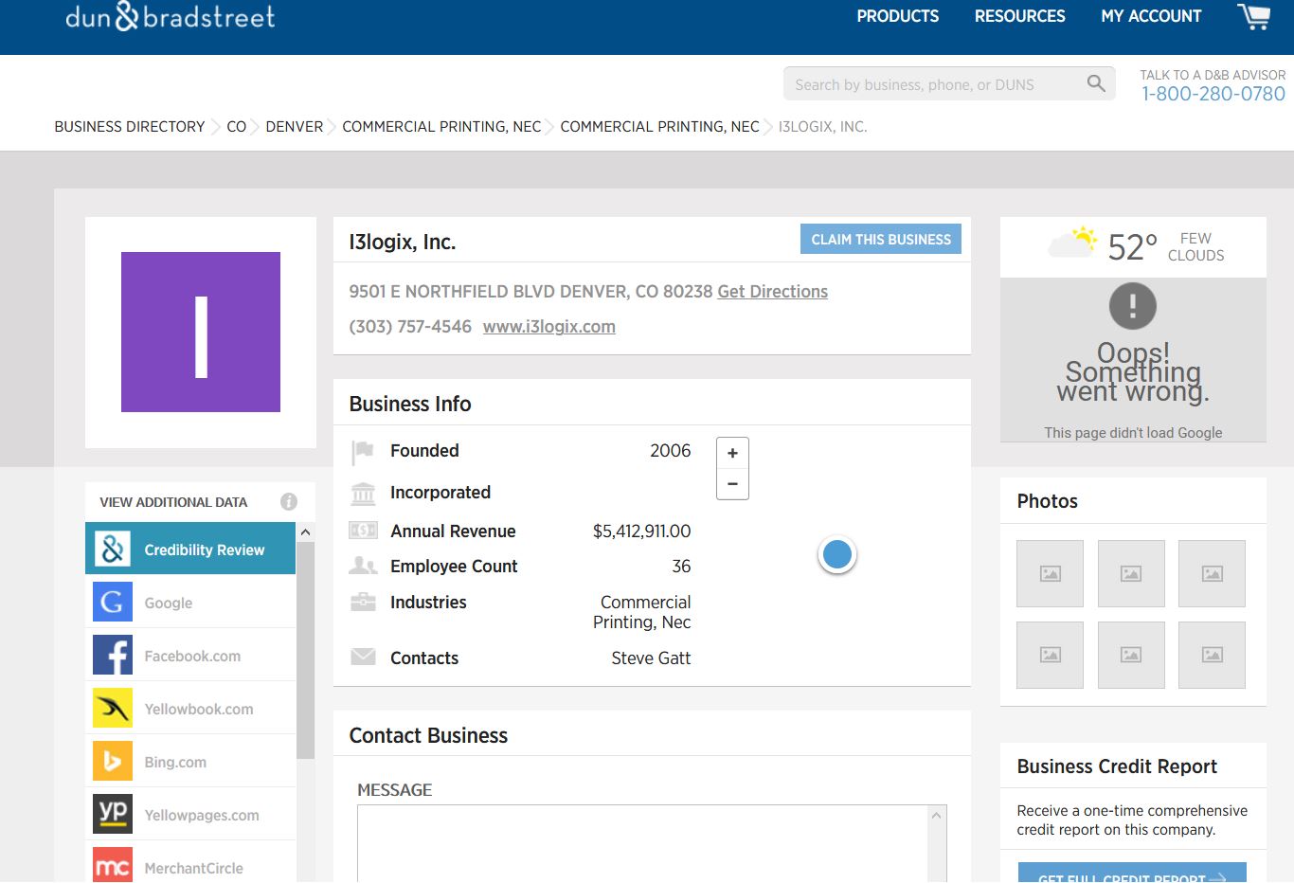This screenshot has height=883, width=1294.
Task: Click the business search input field
Action: pyautogui.click(x=933, y=84)
